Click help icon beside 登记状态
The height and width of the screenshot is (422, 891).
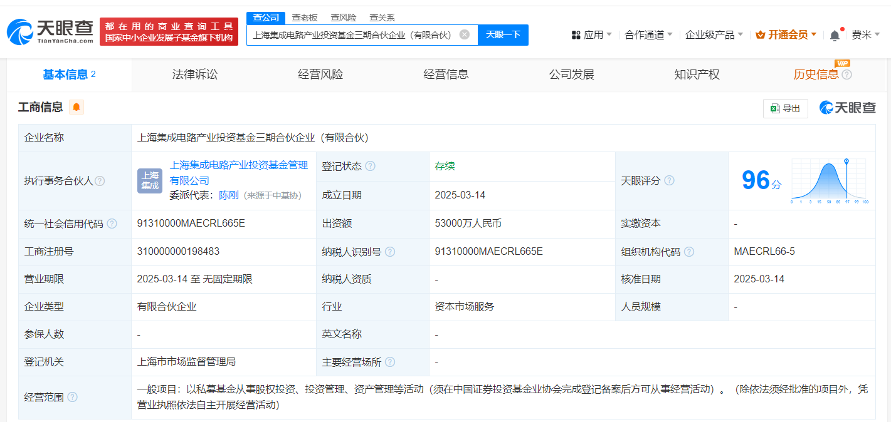[371, 167]
